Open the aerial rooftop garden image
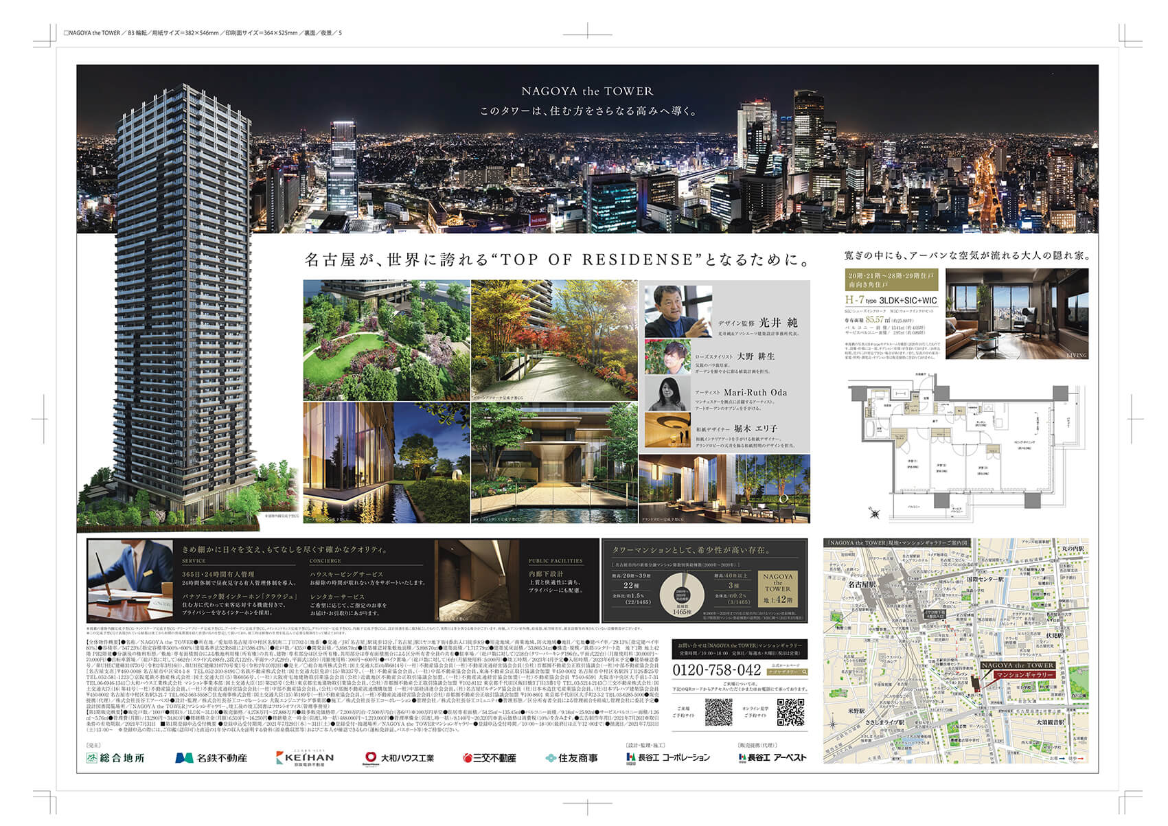This screenshot has width=1168, height=826. click(x=387, y=340)
